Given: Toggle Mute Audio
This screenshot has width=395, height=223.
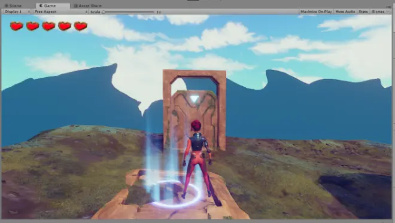Looking at the screenshot, I should pyautogui.click(x=345, y=11).
